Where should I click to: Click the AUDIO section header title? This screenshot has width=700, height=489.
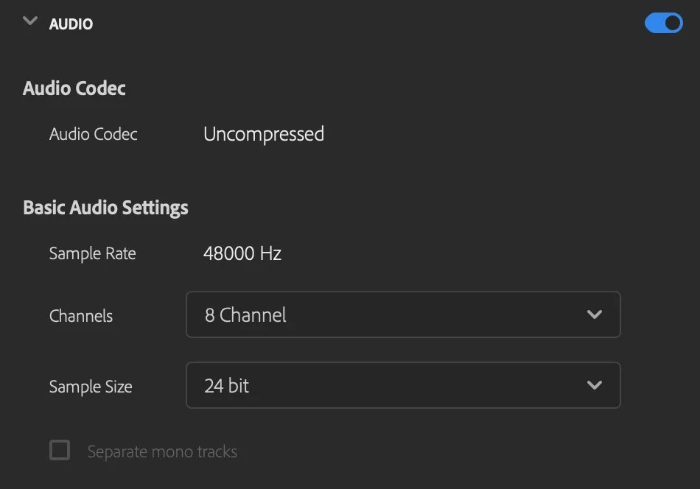(71, 24)
